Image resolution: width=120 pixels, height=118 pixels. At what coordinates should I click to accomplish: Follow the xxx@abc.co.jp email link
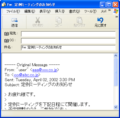pos(26,75)
